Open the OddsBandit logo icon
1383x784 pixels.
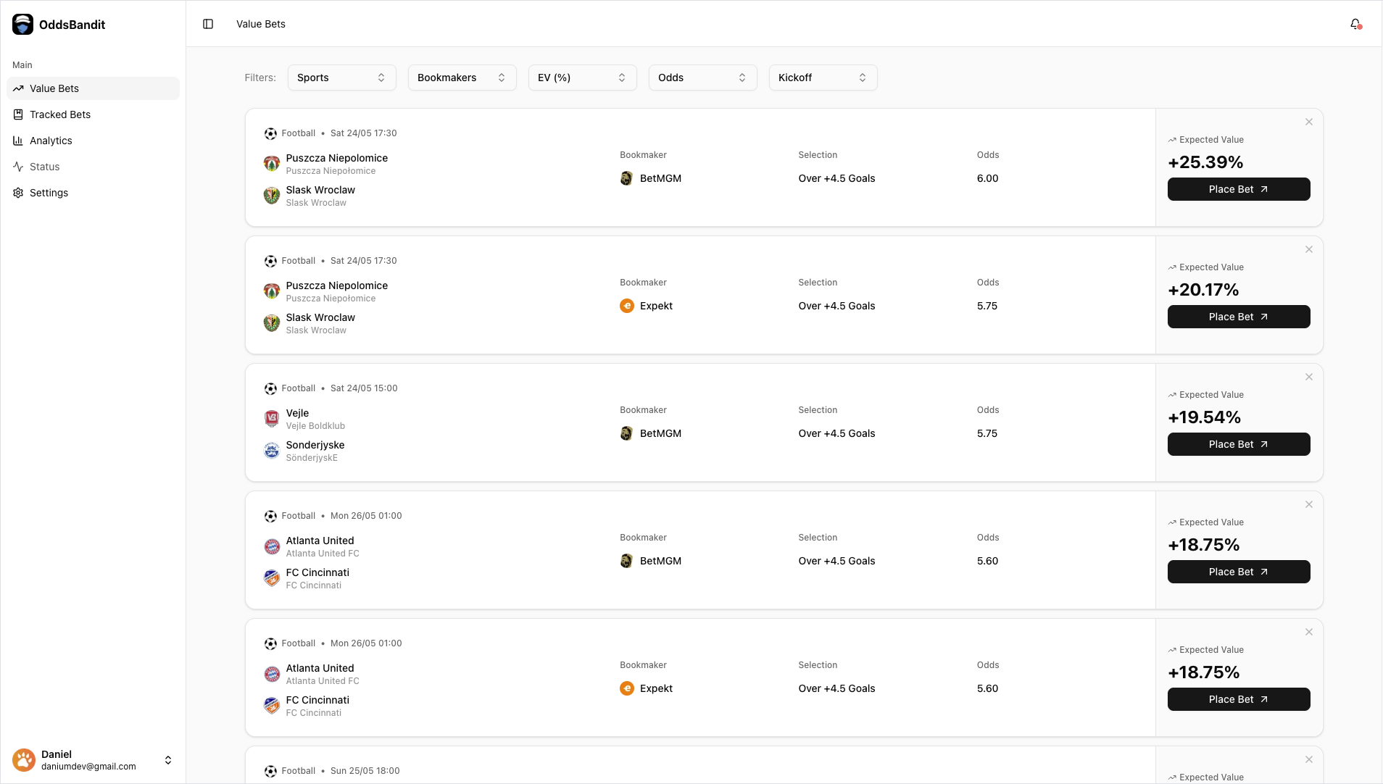[23, 24]
